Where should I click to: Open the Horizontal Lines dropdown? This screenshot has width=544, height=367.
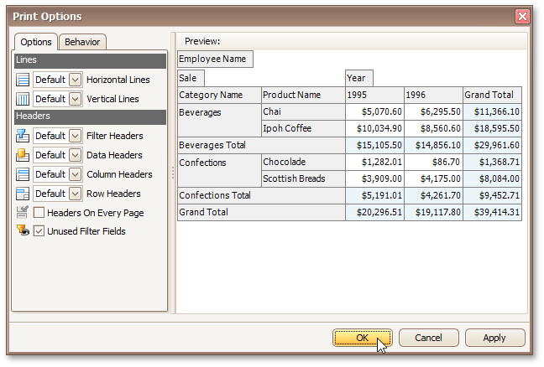coord(75,80)
